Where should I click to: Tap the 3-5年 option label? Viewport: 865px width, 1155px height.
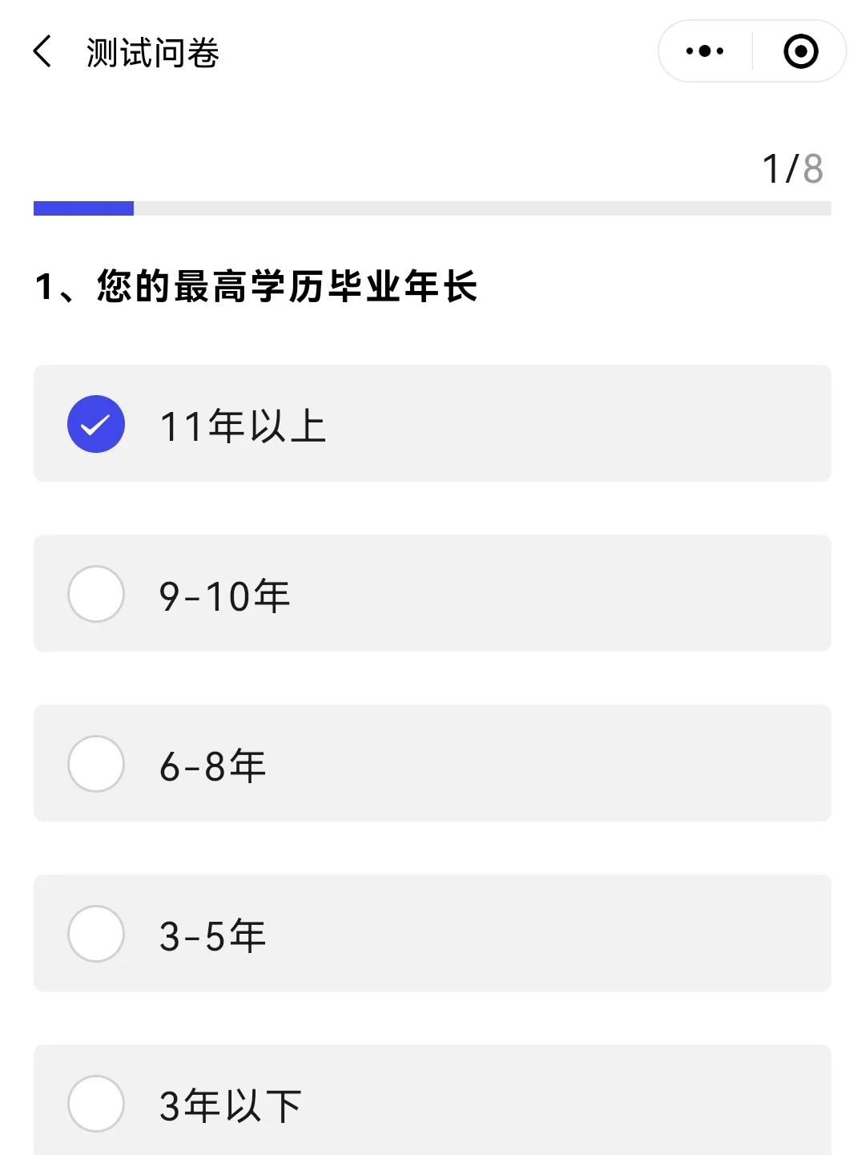point(213,936)
